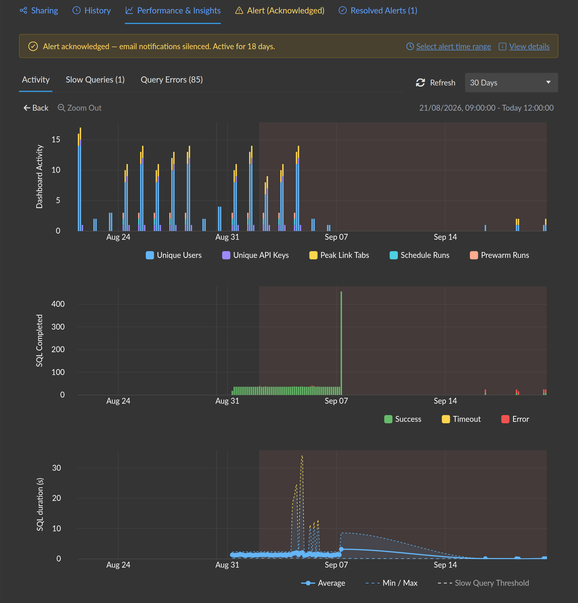Viewport: 578px width, 603px height.
Task: Go Back from the zoomed chart
Action: [x=36, y=108]
